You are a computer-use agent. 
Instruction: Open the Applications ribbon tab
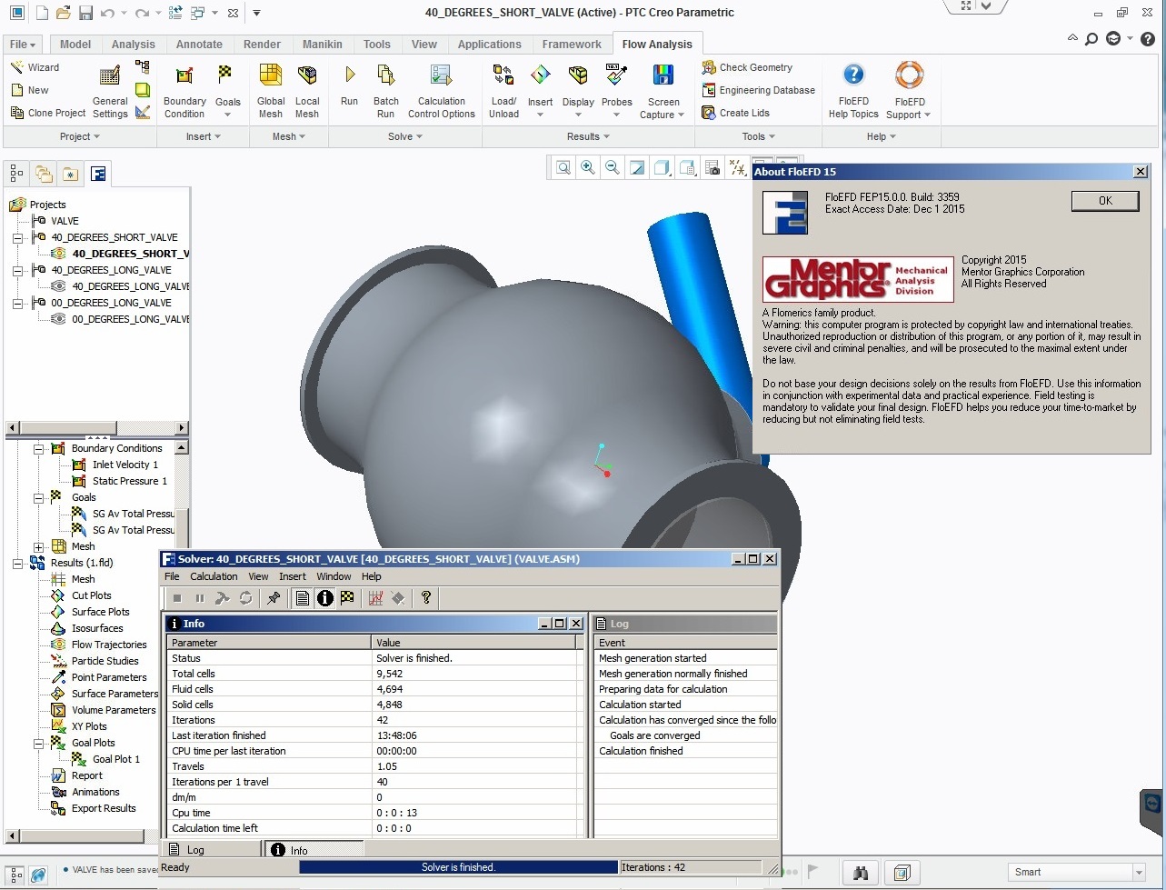[x=490, y=44]
